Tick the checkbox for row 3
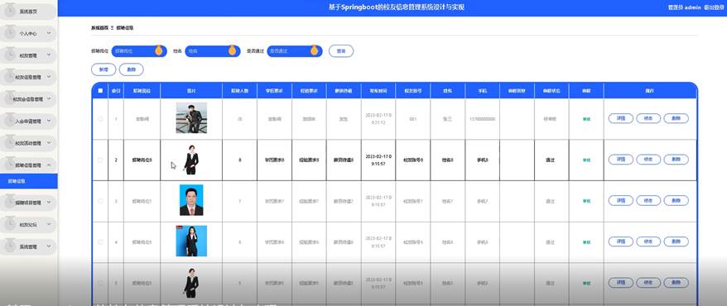The height and width of the screenshot is (306, 727). pos(100,201)
